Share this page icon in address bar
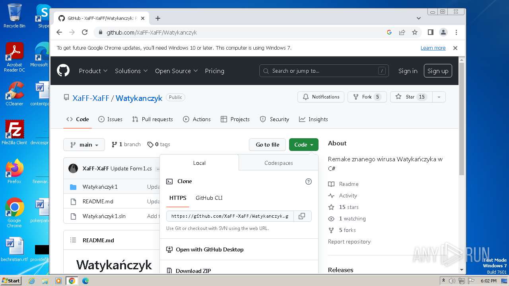This screenshot has width=509, height=286. pyautogui.click(x=402, y=33)
